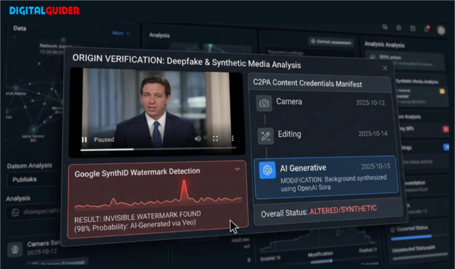This screenshot has width=455, height=269.
Task: Click the blue badge in the right panel
Action: [446, 147]
